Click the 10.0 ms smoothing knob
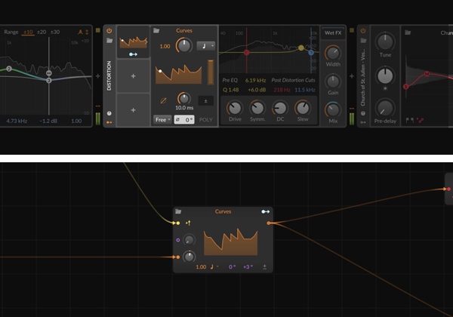This screenshot has width=453, height=317. tap(184, 98)
